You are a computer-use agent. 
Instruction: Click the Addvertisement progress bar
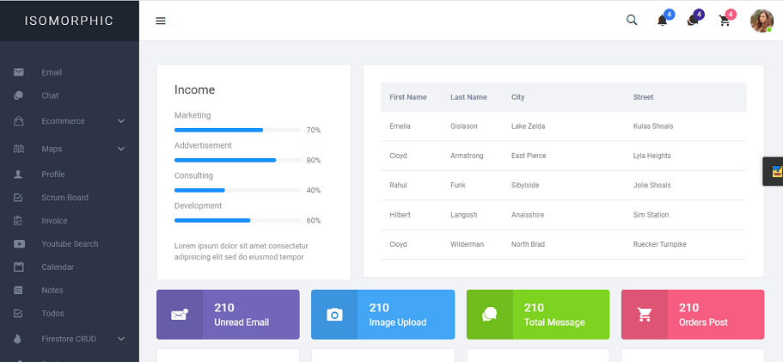click(x=237, y=160)
